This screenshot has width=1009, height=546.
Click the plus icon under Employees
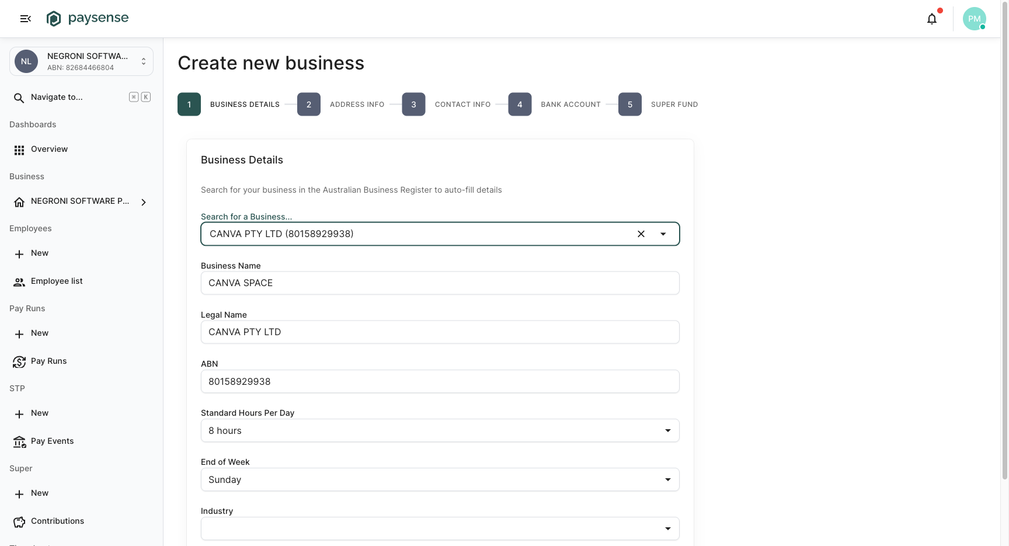pos(19,254)
